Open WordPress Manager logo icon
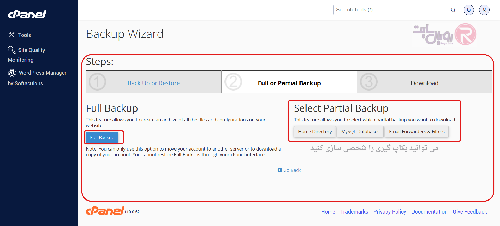The width and height of the screenshot is (500, 226). [12, 73]
